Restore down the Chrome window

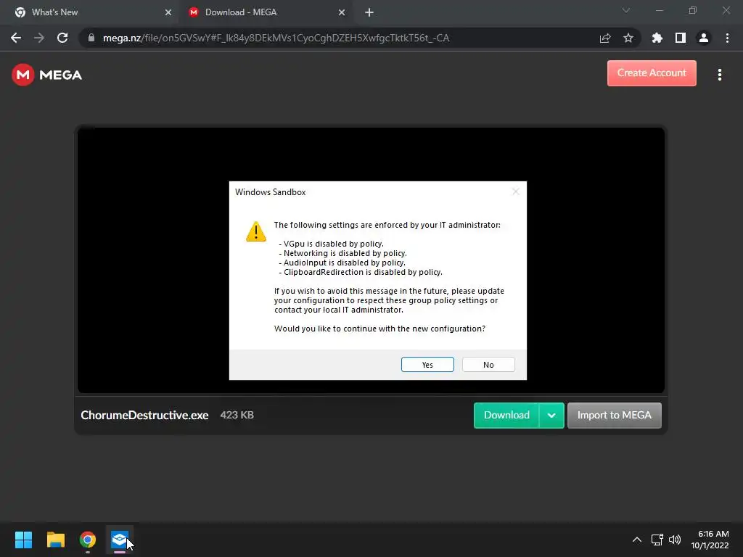point(693,10)
